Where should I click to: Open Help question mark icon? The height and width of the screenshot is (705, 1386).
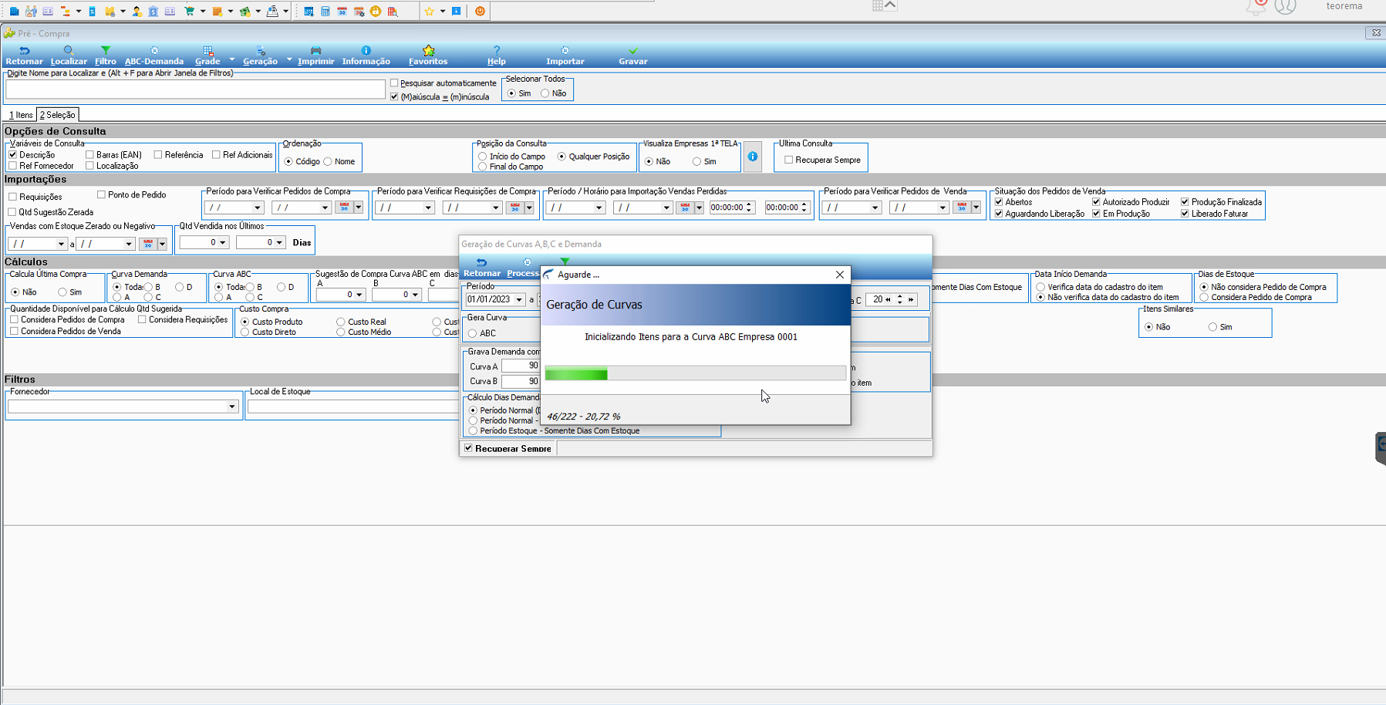(x=497, y=51)
